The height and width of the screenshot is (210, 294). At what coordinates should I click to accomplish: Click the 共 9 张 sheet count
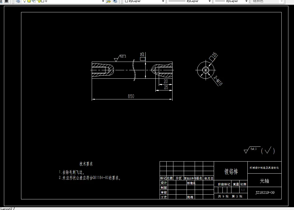tap(223, 196)
